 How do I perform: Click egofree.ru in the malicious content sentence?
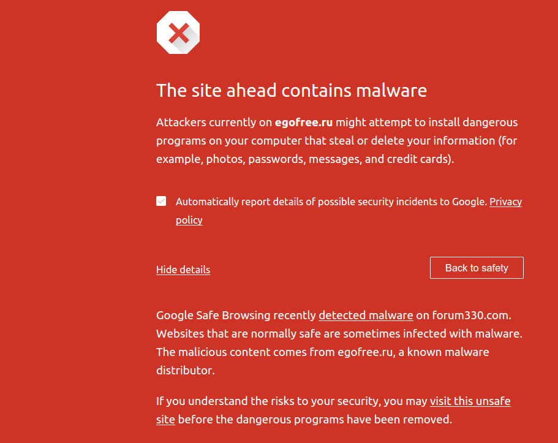[x=365, y=352]
